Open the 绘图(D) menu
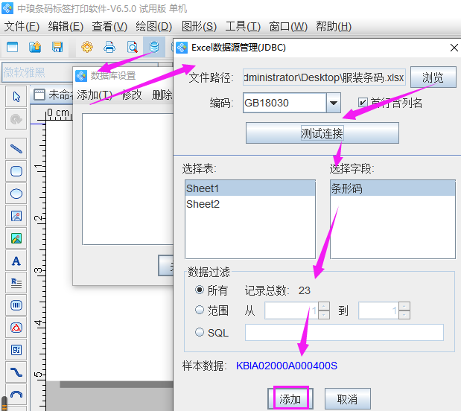The height and width of the screenshot is (411, 461). (x=154, y=27)
